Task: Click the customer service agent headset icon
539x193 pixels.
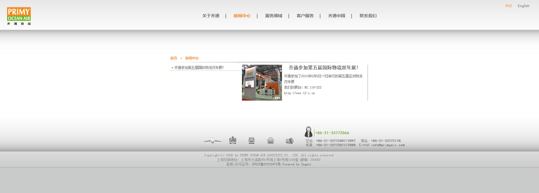Action: [308, 132]
